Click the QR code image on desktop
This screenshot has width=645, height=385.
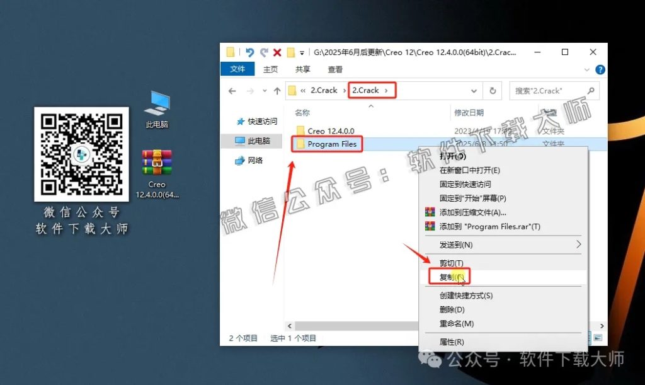click(81, 154)
